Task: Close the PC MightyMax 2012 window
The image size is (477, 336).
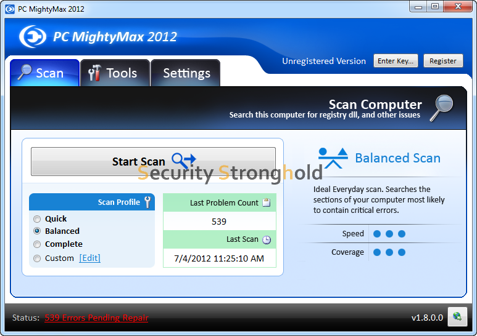Action: click(x=458, y=6)
